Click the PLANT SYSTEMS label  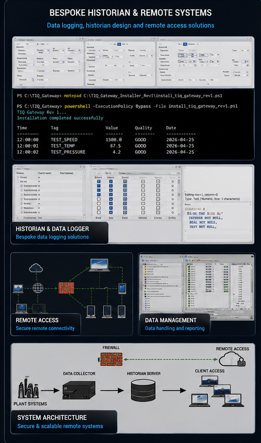click(x=30, y=404)
